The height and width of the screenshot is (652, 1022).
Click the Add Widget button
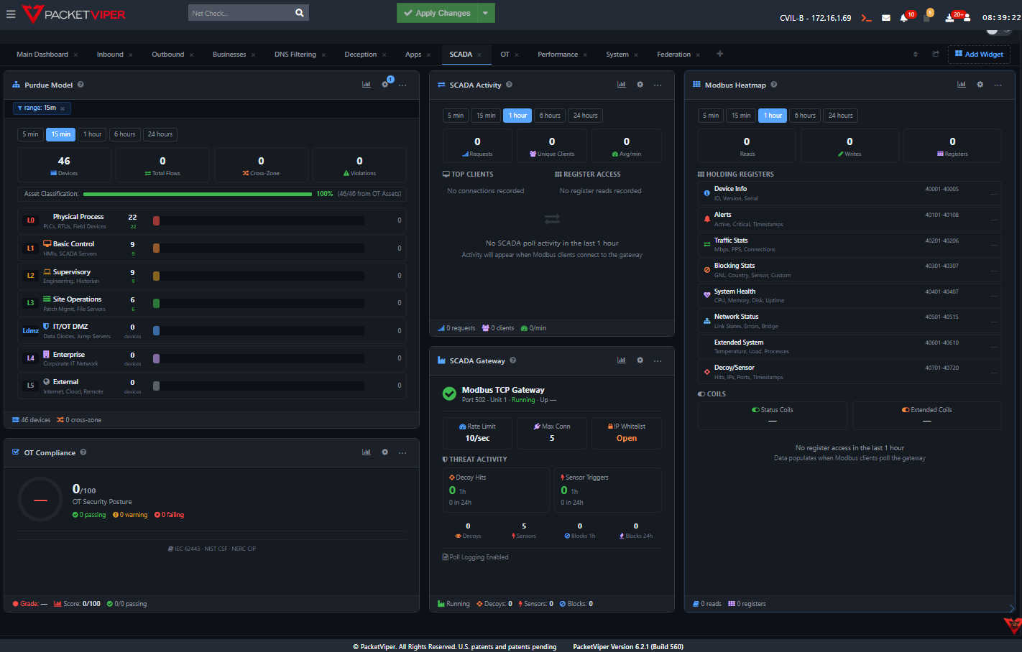click(x=979, y=55)
